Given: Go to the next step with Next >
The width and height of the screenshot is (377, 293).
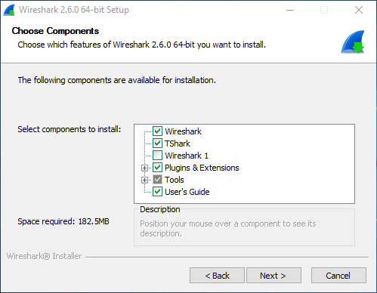Looking at the screenshot, I should (273, 276).
